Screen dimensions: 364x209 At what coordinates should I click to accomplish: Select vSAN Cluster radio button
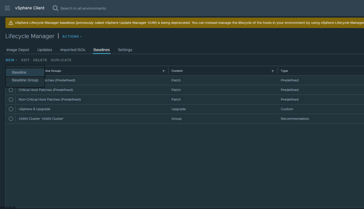click(x=11, y=119)
